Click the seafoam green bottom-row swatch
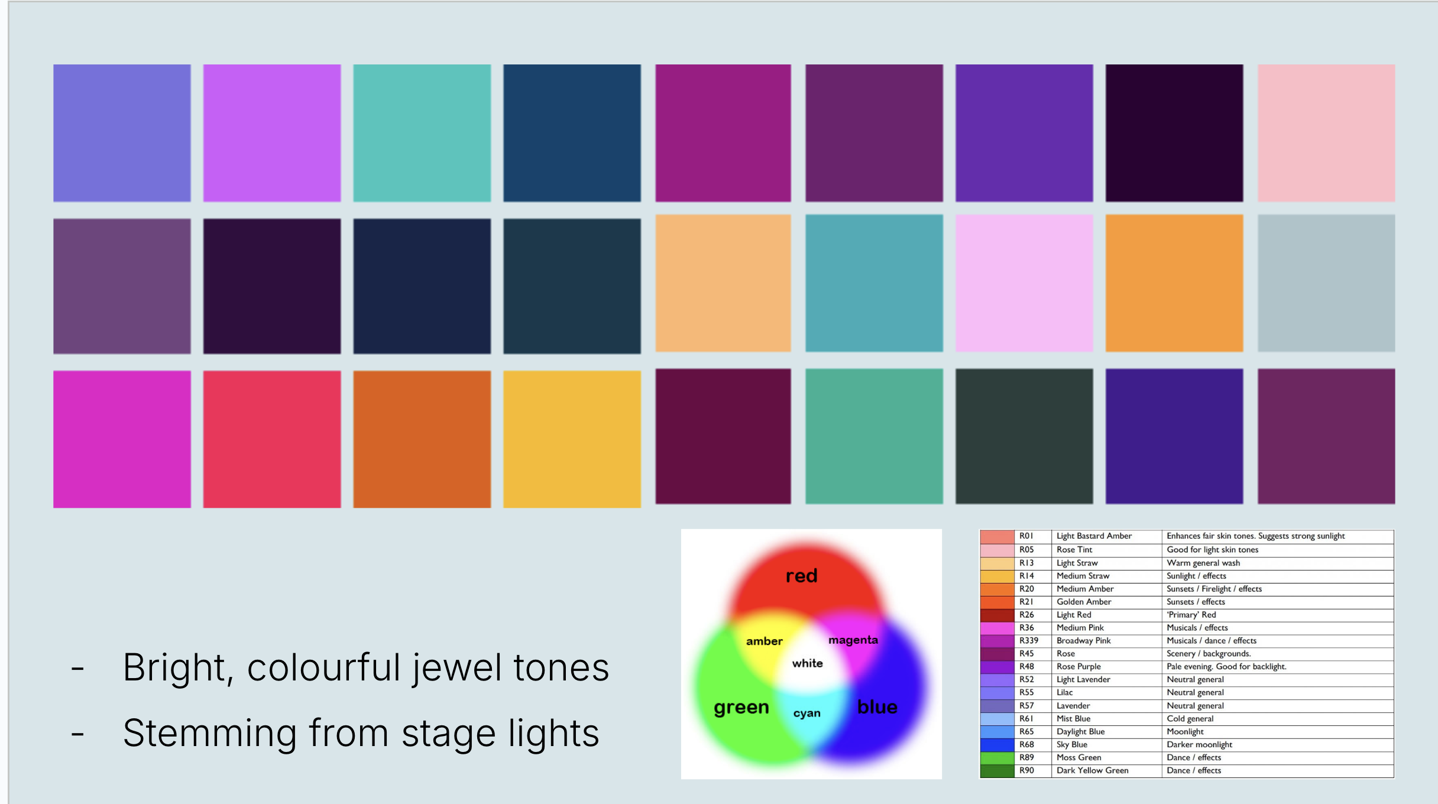The height and width of the screenshot is (804, 1438). (873, 436)
